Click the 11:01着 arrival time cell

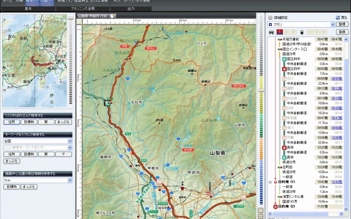322,207
